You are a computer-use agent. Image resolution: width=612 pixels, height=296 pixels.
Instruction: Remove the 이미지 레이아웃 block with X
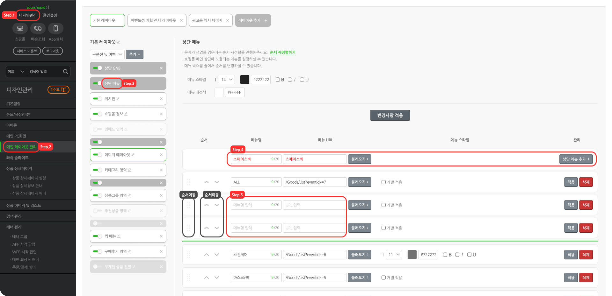point(161,155)
